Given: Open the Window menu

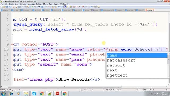Looking at the screenshot, I should pos(63,4).
